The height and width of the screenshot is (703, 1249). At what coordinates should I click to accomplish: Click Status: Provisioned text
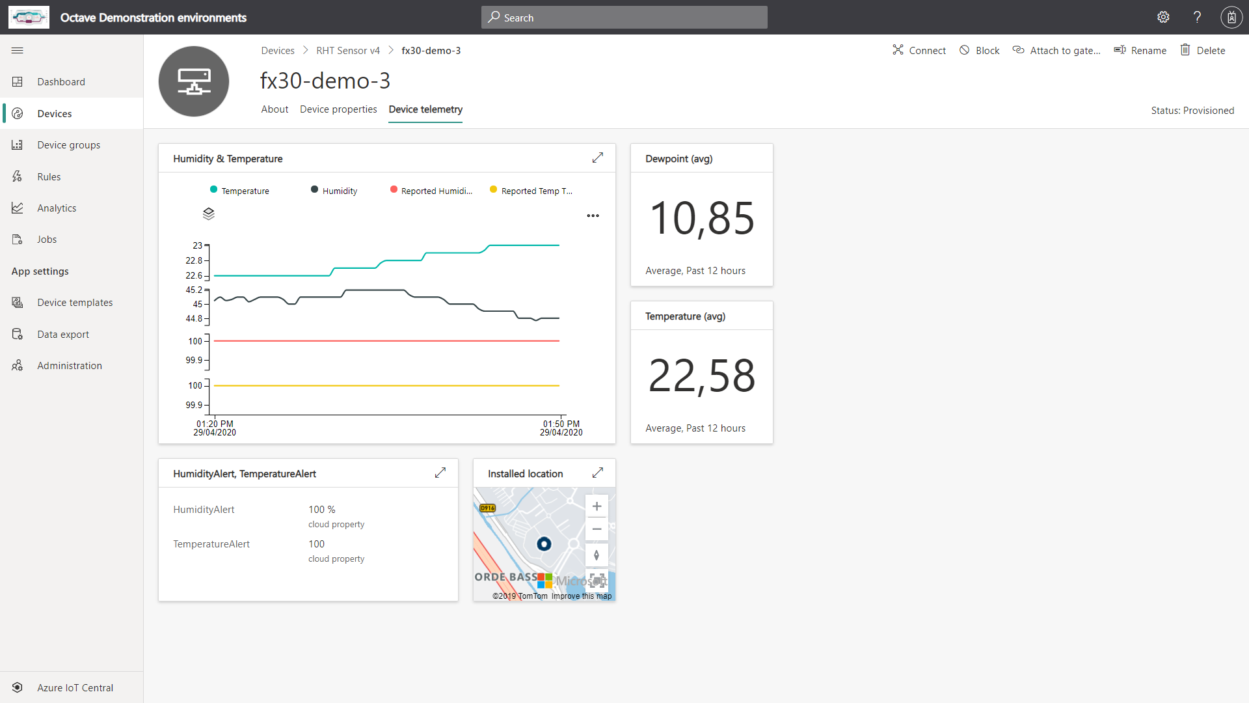pos(1192,111)
